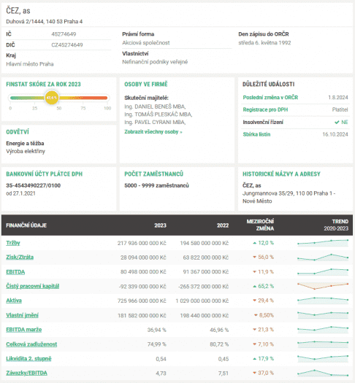
Task: Click the Tržby 2023 value 217 936 000 000 Kč
Action: (x=142, y=243)
